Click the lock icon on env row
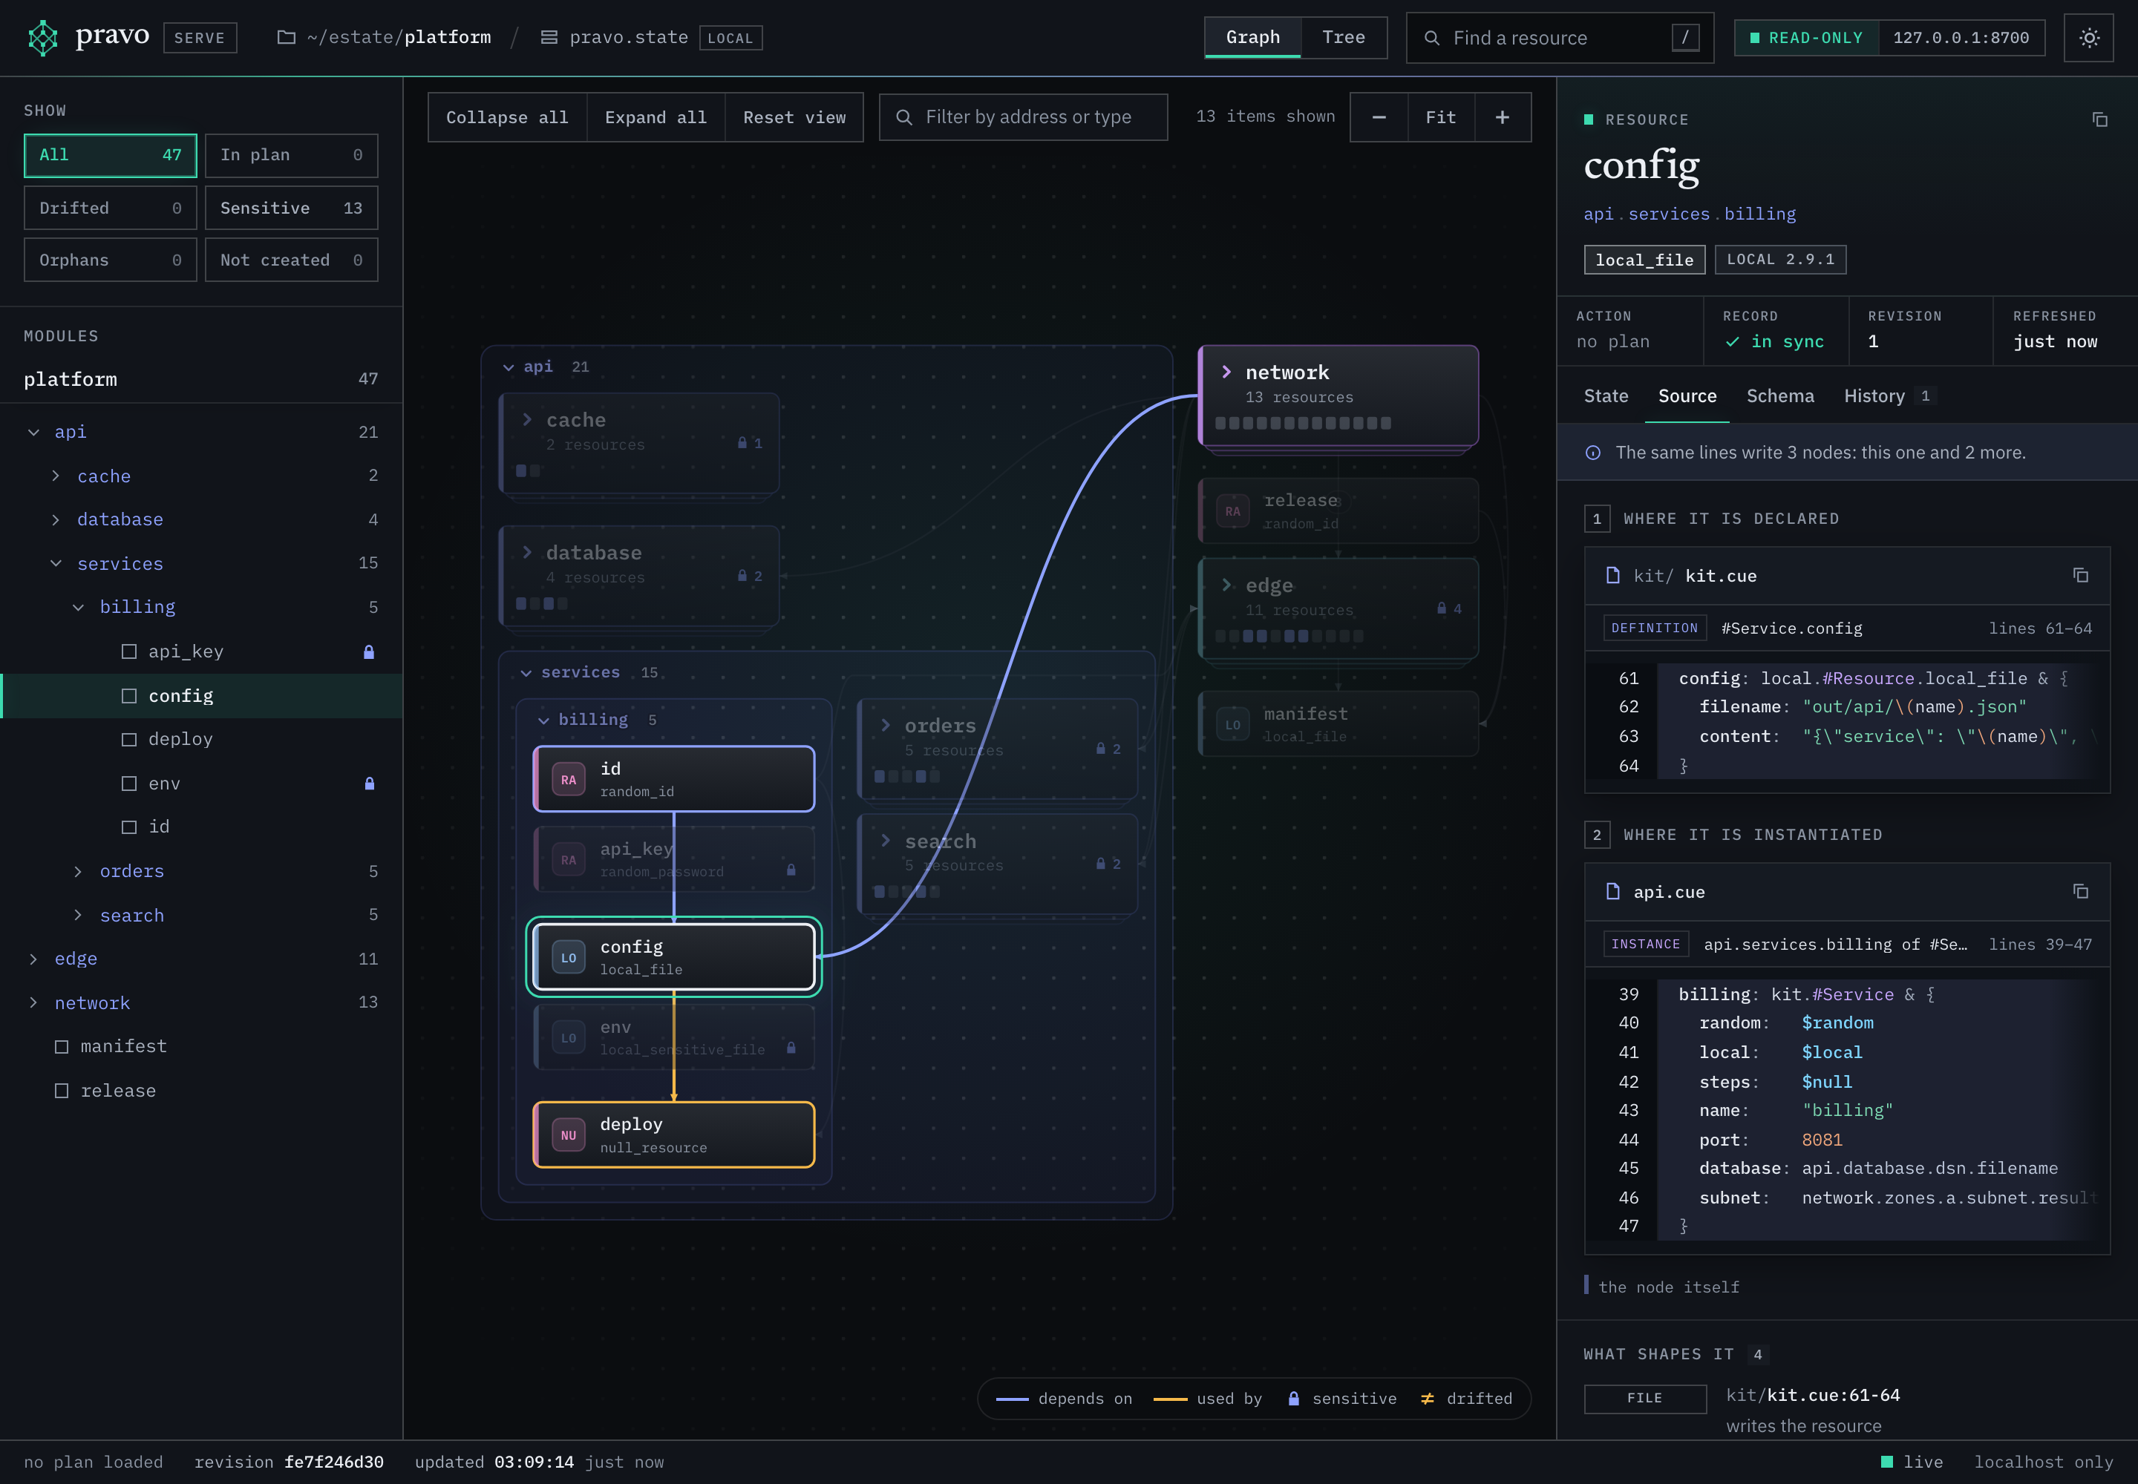 368,784
